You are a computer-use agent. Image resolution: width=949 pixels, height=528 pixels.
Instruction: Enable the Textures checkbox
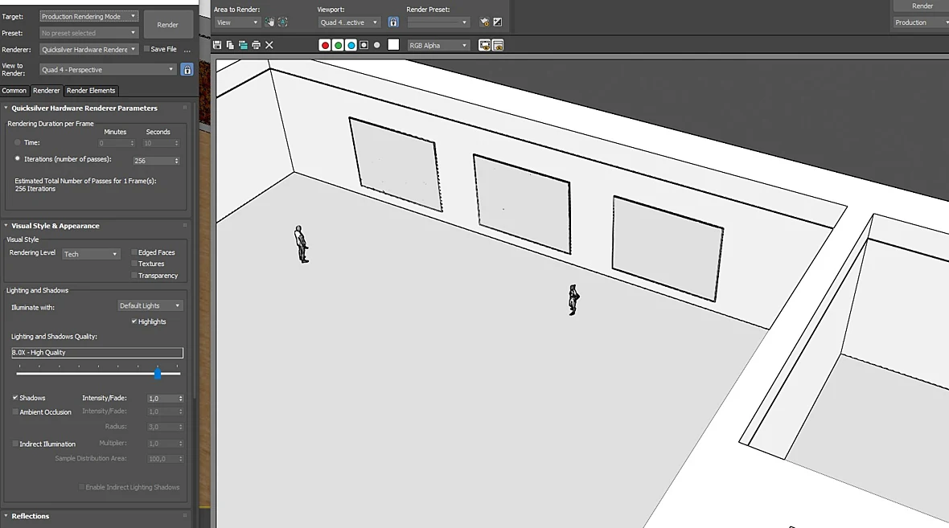click(x=134, y=264)
